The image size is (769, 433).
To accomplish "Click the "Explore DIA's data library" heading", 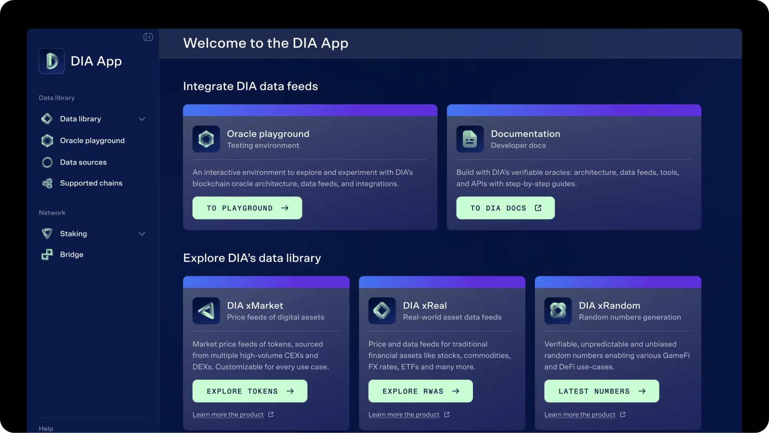I will 252,258.
